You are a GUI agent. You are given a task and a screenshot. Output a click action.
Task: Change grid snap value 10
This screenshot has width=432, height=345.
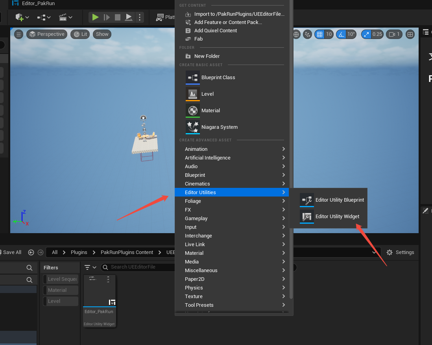click(329, 34)
